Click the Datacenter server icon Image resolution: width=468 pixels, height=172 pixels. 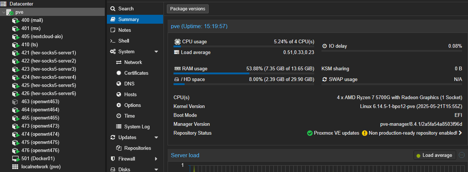pos(3,4)
